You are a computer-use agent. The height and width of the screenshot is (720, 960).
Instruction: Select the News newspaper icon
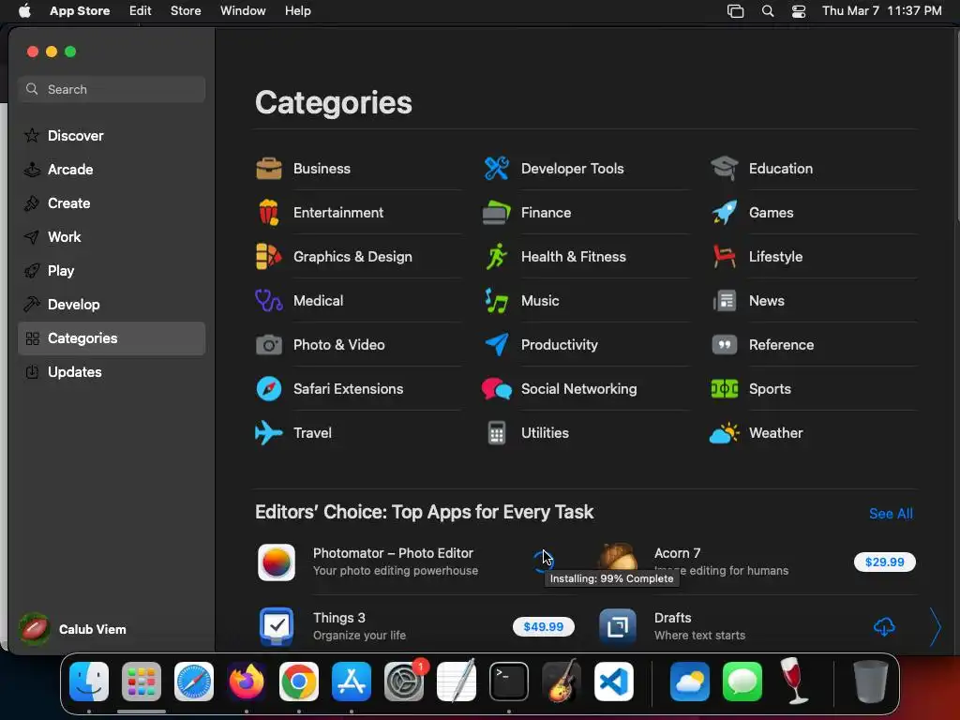pyautogui.click(x=725, y=301)
